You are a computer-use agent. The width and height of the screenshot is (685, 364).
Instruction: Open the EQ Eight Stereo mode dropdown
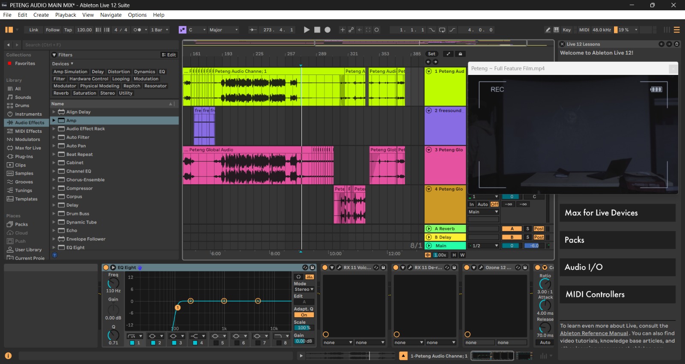[x=304, y=289]
